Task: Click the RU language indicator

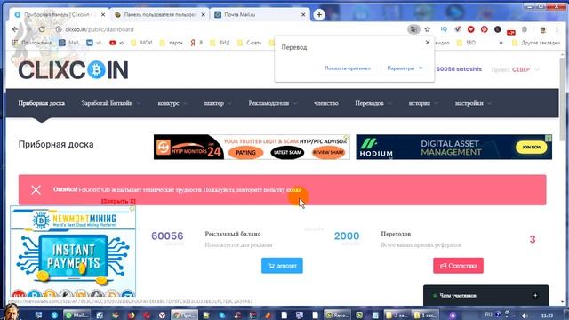Action: [x=488, y=314]
